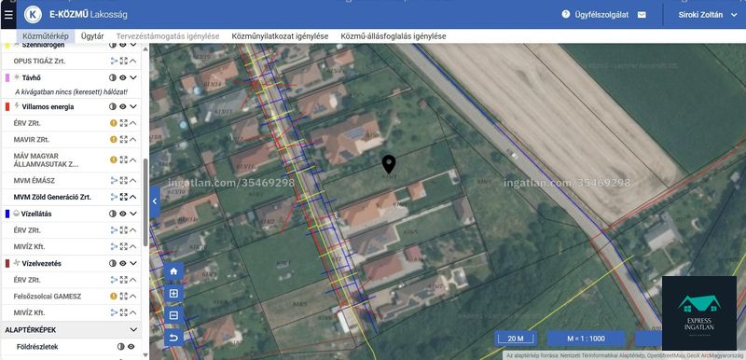Open the envelope messages icon
Viewport: 746px width, 360px height.
pyautogui.click(x=642, y=15)
